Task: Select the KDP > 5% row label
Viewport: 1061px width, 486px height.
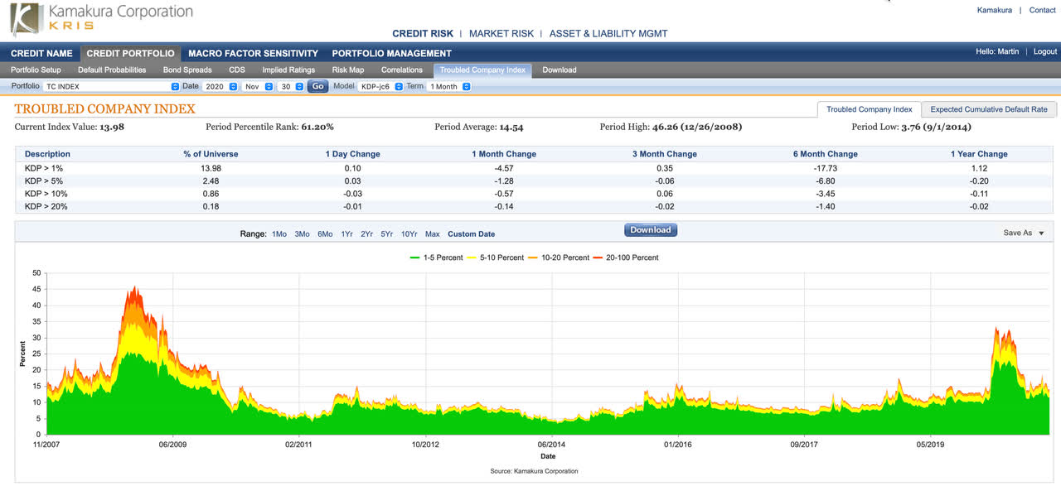Action: 42,180
